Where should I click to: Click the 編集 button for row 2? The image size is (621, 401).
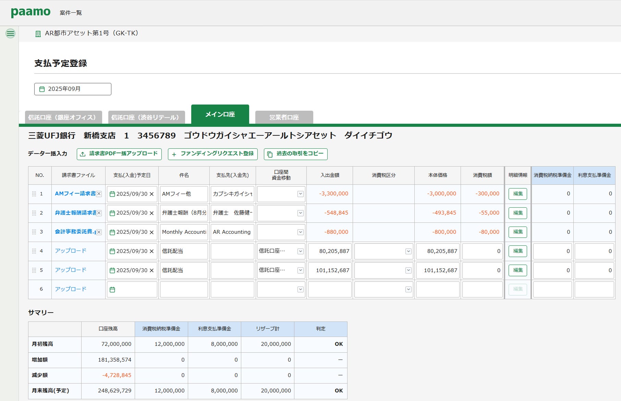coord(517,213)
